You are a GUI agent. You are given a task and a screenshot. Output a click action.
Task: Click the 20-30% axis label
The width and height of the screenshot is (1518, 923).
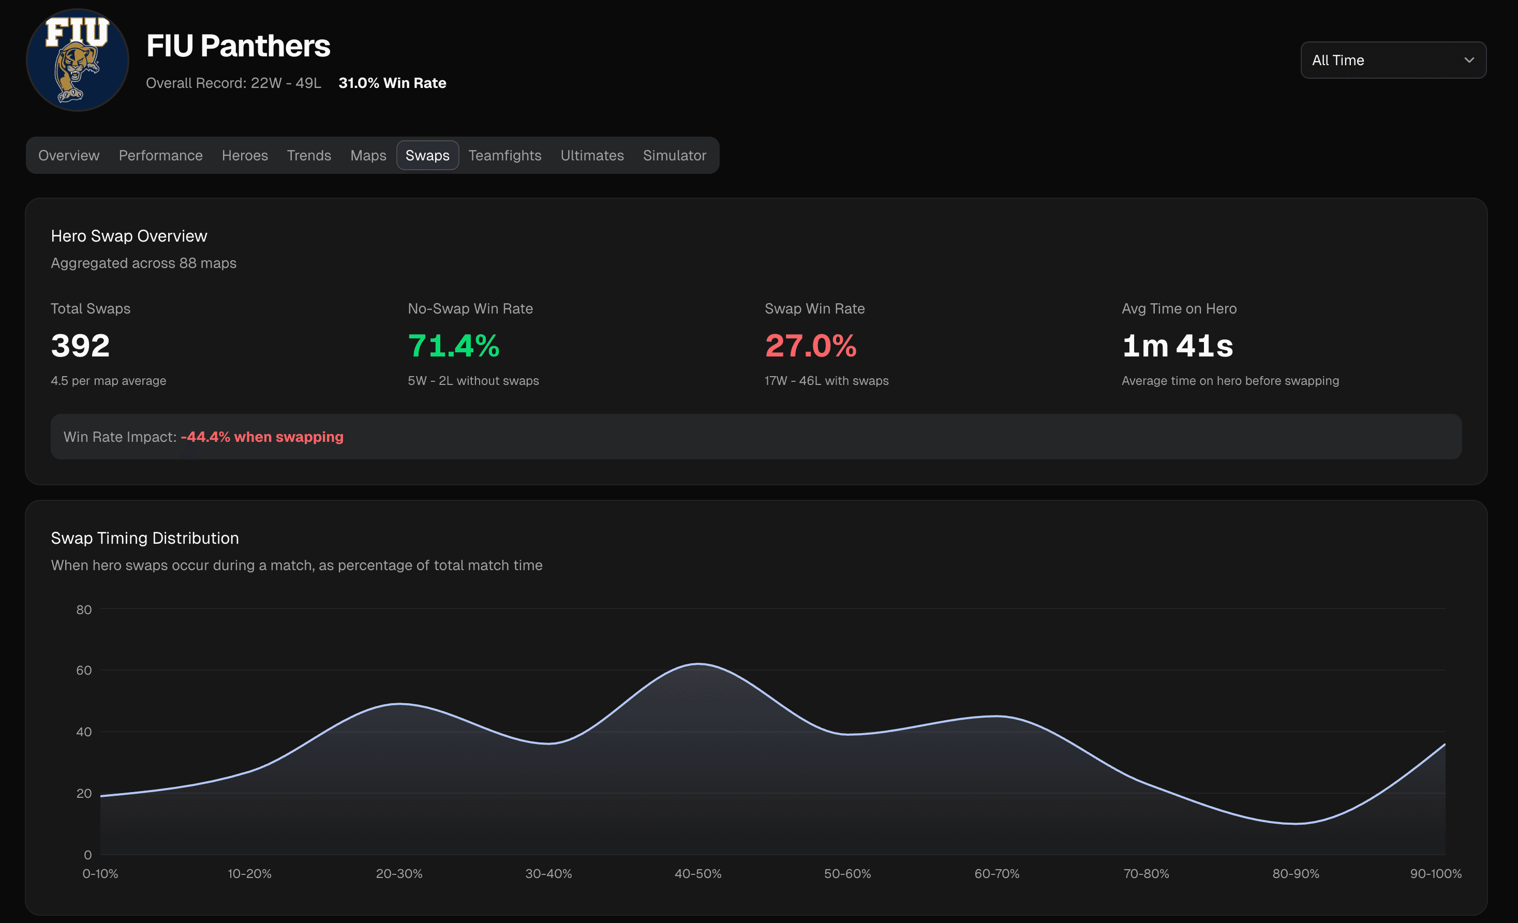pyautogui.click(x=398, y=874)
